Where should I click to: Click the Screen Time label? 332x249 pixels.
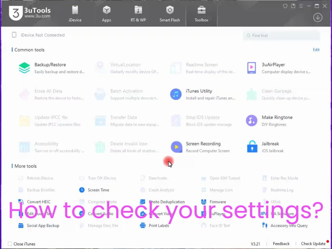click(x=99, y=190)
